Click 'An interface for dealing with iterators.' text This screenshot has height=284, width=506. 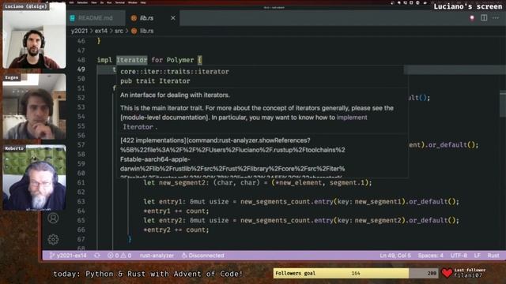pos(175,95)
